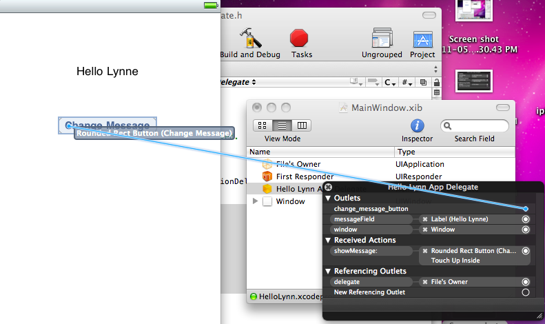Toggle the messageField outlet connection circle
Screen dimensions: 545x324
(x=526, y=219)
